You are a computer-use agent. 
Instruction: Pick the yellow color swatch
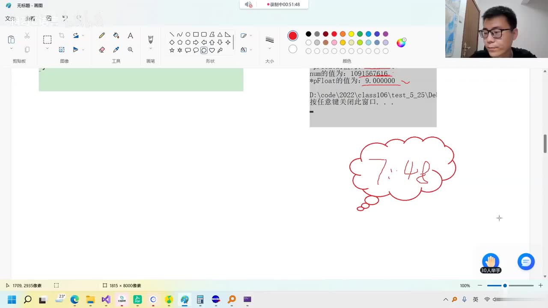[351, 34]
